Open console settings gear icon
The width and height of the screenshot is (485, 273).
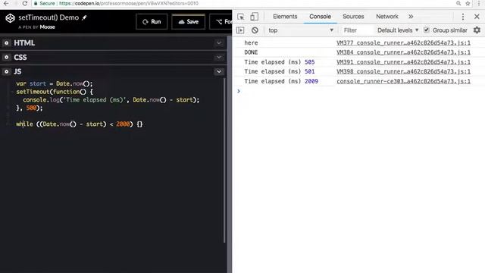[x=477, y=30]
